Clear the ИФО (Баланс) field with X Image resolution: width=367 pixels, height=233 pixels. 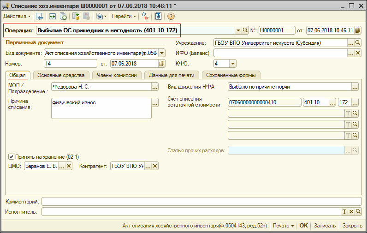(358, 53)
